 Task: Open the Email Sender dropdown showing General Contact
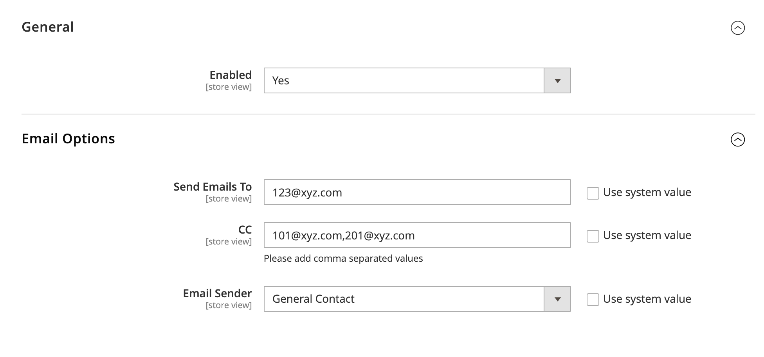(417, 299)
